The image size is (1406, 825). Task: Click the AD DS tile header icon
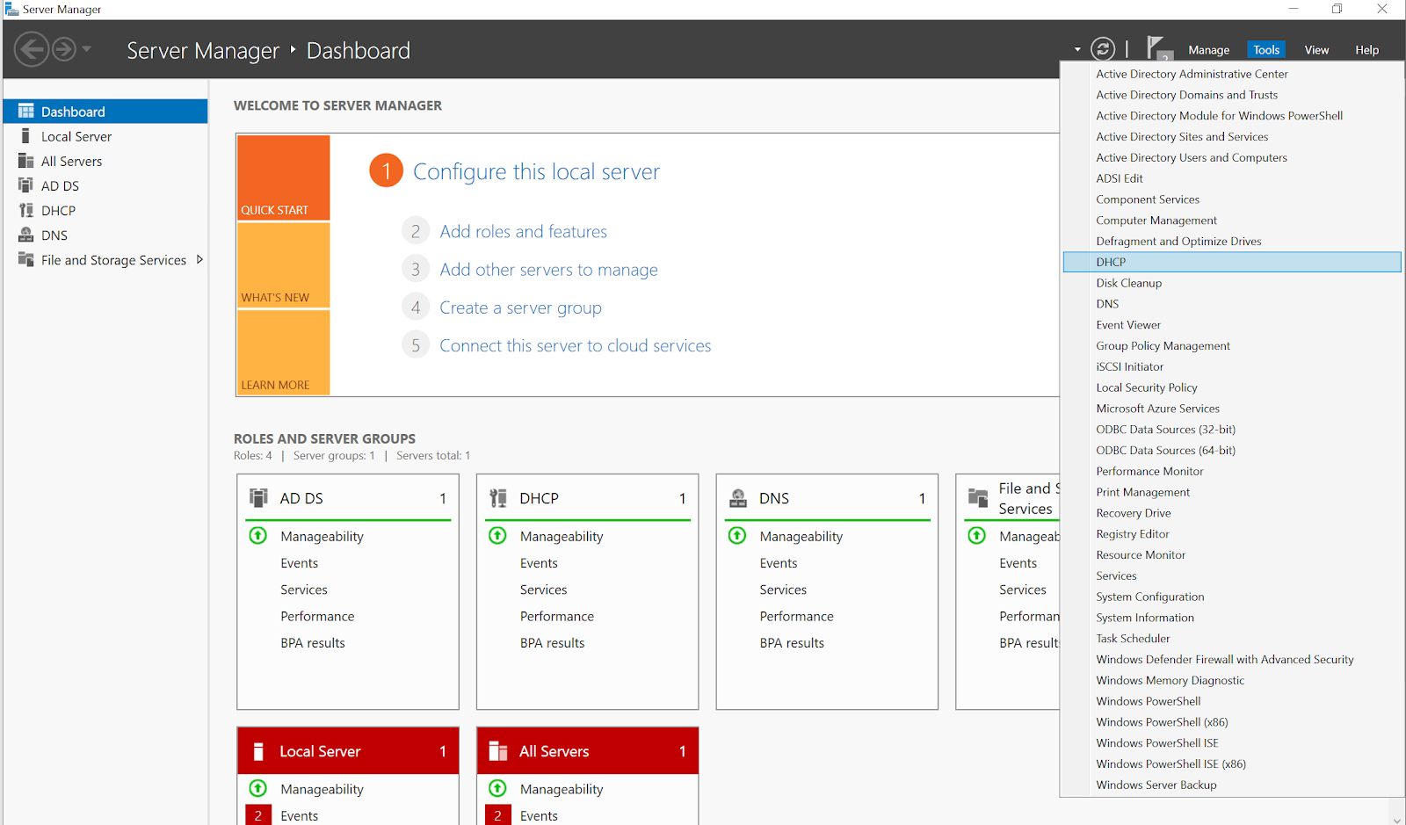coord(258,498)
